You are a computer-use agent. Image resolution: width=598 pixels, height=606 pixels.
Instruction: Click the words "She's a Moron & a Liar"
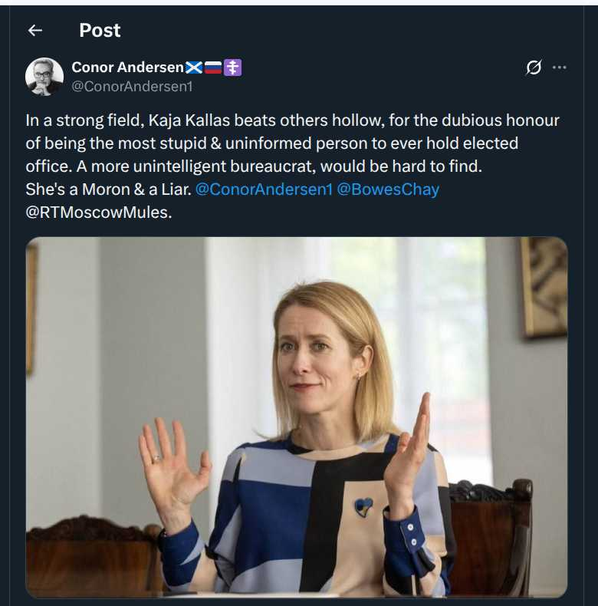[x=108, y=189]
